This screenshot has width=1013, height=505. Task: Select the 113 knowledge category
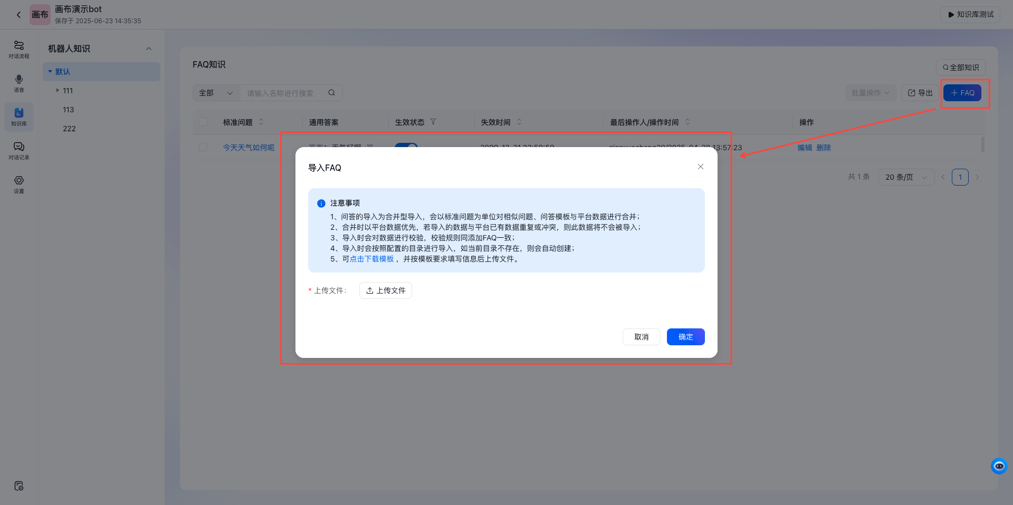pos(69,109)
